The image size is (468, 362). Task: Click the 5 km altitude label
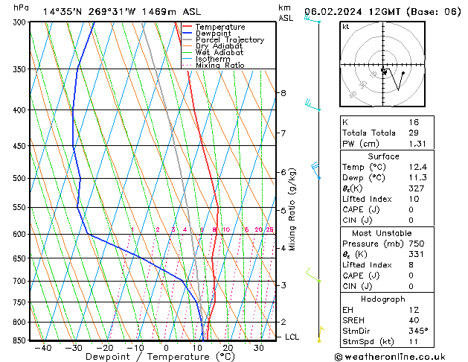pos(283,211)
